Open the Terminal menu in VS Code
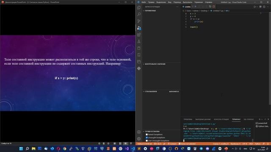Viewport: 271px width, 152px height. coord(199,2)
